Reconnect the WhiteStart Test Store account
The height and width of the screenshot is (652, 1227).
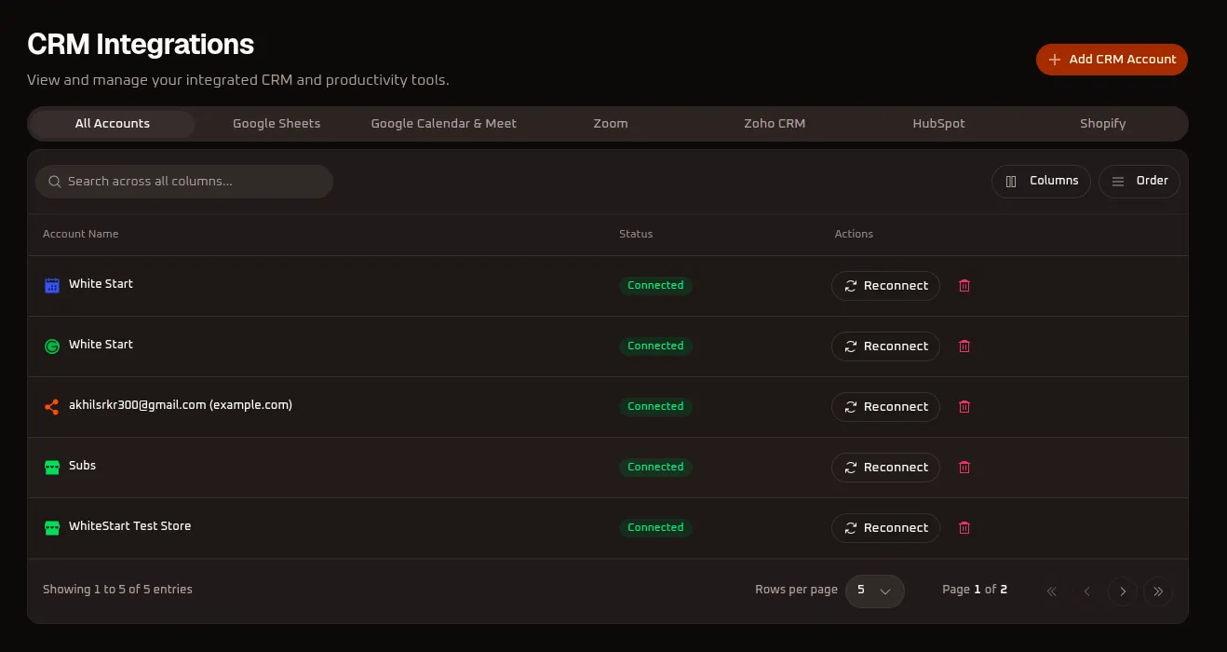[x=885, y=528]
